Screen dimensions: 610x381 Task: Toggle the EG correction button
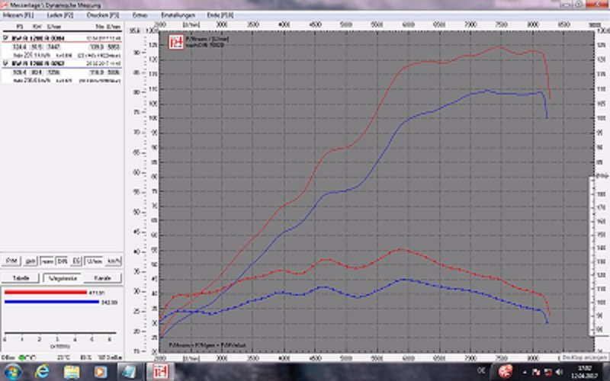click(x=77, y=261)
